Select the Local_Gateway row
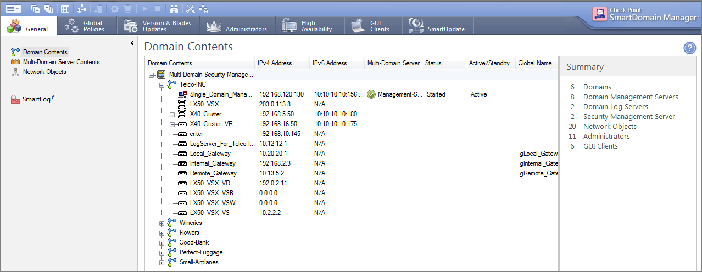702x272 pixels. 352,154
